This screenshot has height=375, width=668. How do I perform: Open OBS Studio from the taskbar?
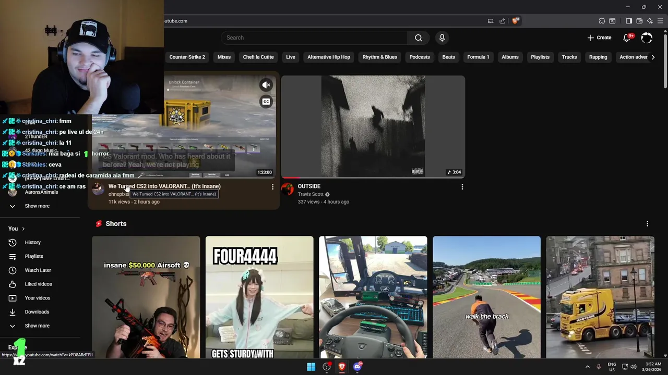[327, 367]
